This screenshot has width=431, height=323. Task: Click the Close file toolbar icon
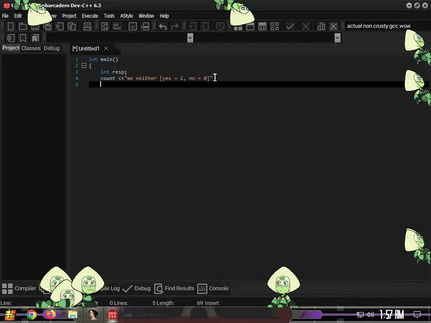[59, 26]
